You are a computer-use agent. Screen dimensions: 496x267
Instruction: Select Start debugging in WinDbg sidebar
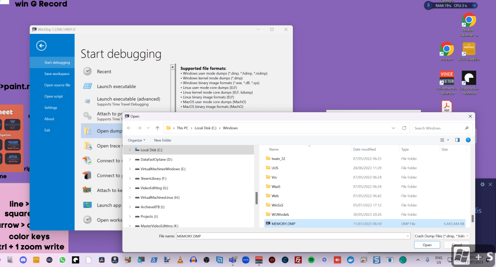pos(52,62)
